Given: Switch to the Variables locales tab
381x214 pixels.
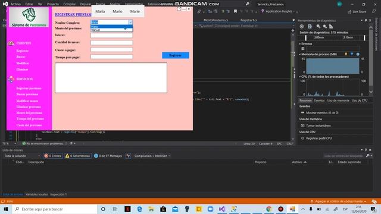Looking at the screenshot, I should (36, 194).
